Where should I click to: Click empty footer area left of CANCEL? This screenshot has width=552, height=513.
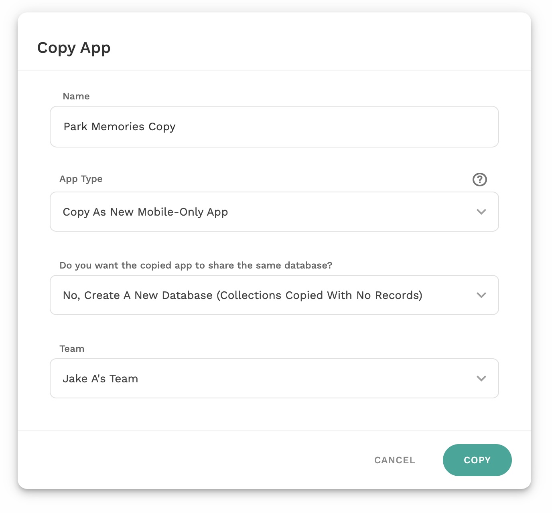click(193, 460)
